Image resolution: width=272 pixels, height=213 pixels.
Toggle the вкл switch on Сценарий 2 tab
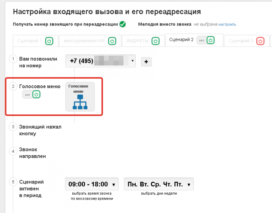point(201,40)
